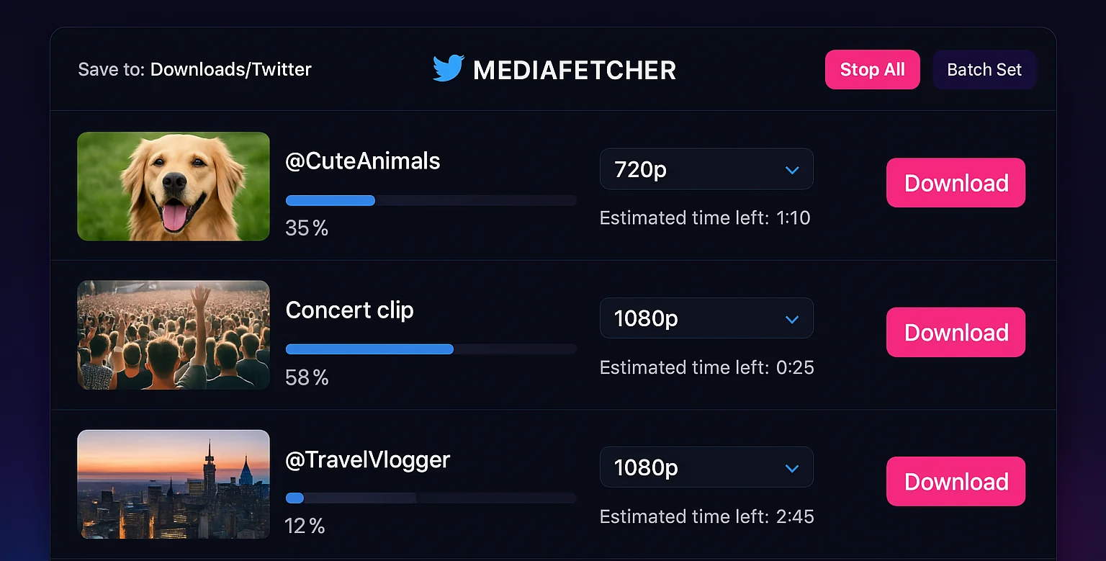Image resolution: width=1106 pixels, height=561 pixels.
Task: Click the Twitter bird logo icon
Action: click(x=448, y=69)
